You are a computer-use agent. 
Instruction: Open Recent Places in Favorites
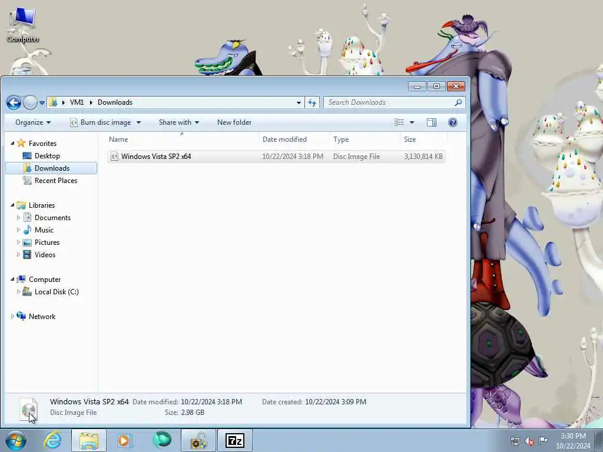[56, 180]
